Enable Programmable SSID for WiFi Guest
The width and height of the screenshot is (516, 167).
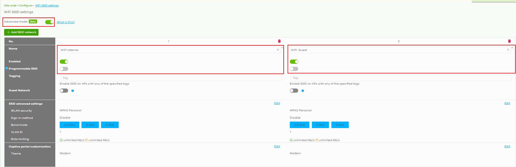[x=294, y=69]
